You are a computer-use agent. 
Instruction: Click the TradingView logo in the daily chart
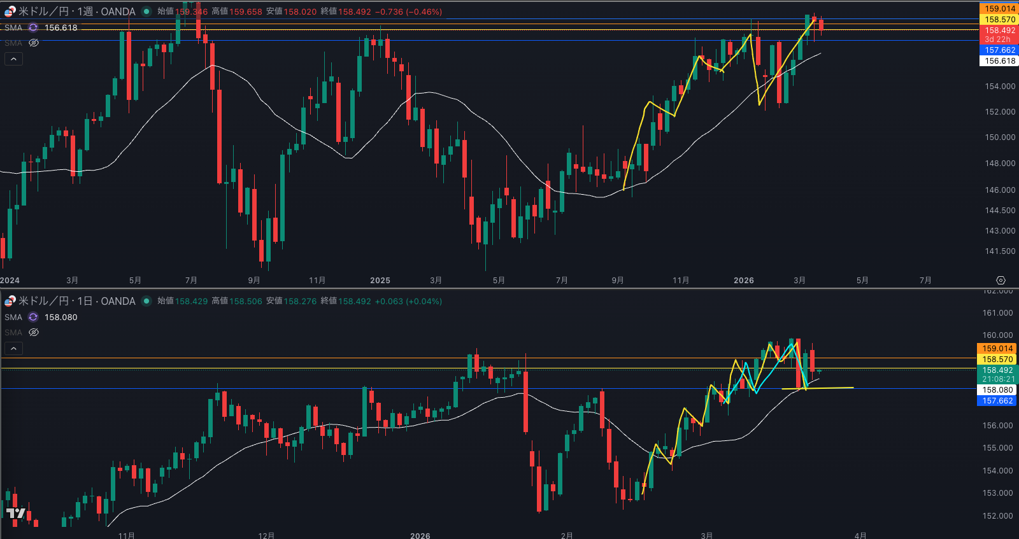16,513
